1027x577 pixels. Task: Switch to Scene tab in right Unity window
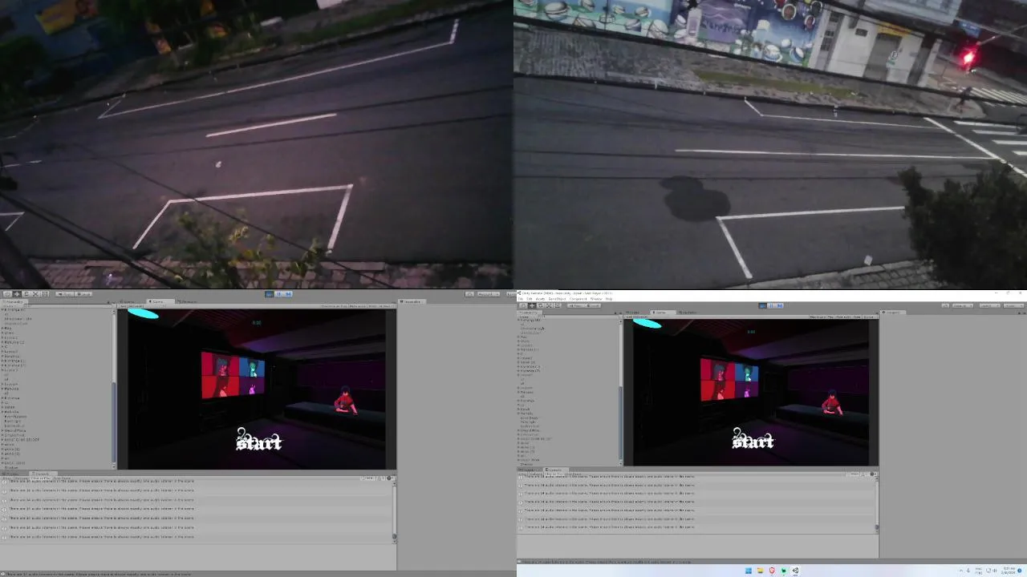tap(632, 313)
